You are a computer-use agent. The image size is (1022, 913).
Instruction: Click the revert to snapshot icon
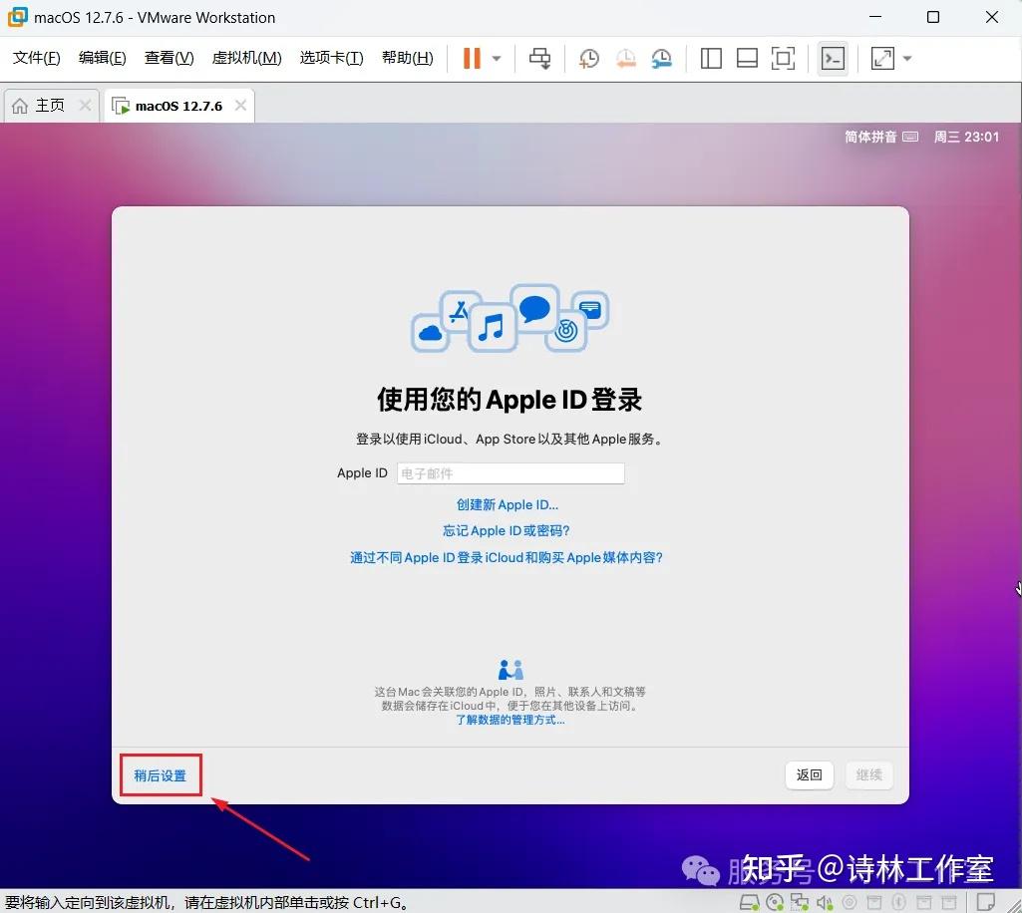626,59
